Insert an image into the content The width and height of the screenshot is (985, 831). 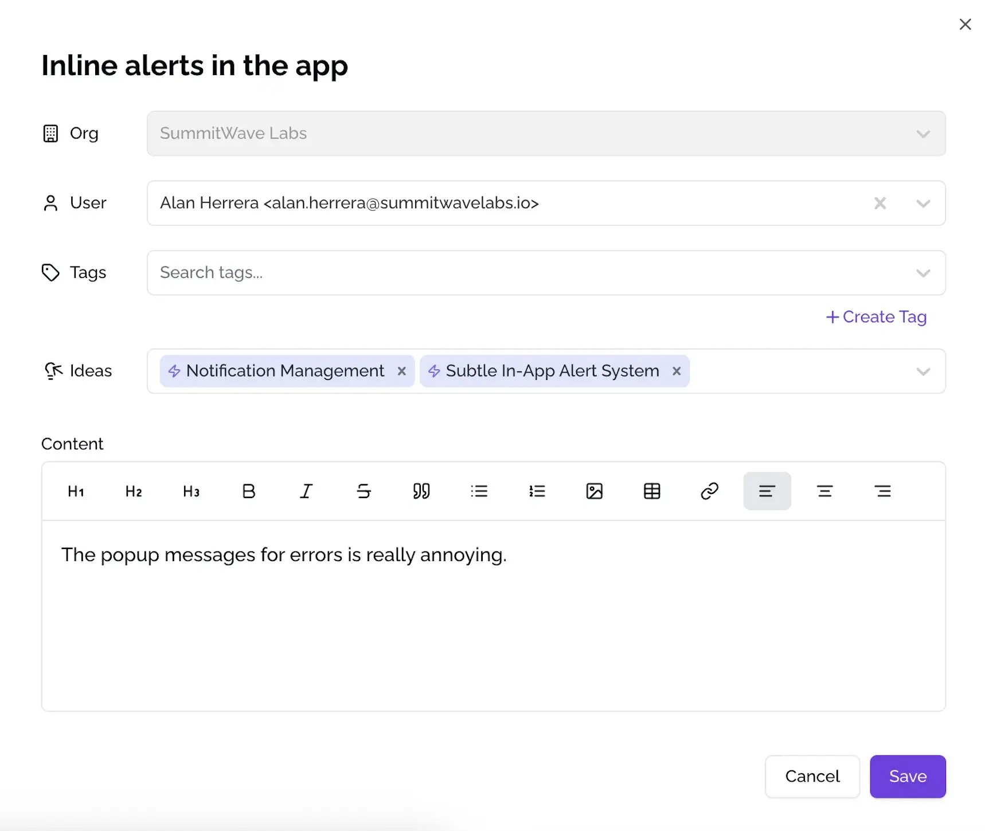tap(595, 491)
